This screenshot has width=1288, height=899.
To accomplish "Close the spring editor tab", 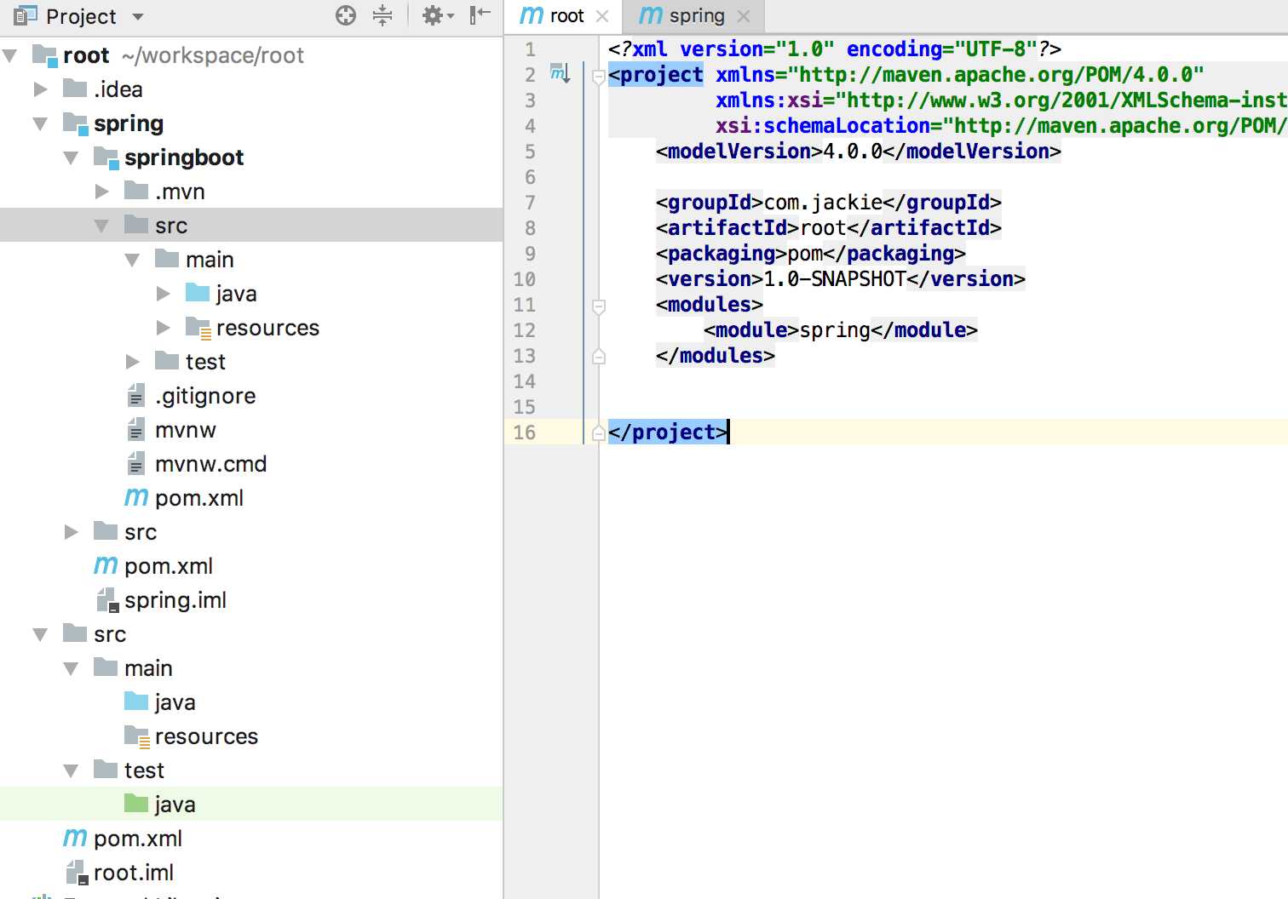I will 744,16.
